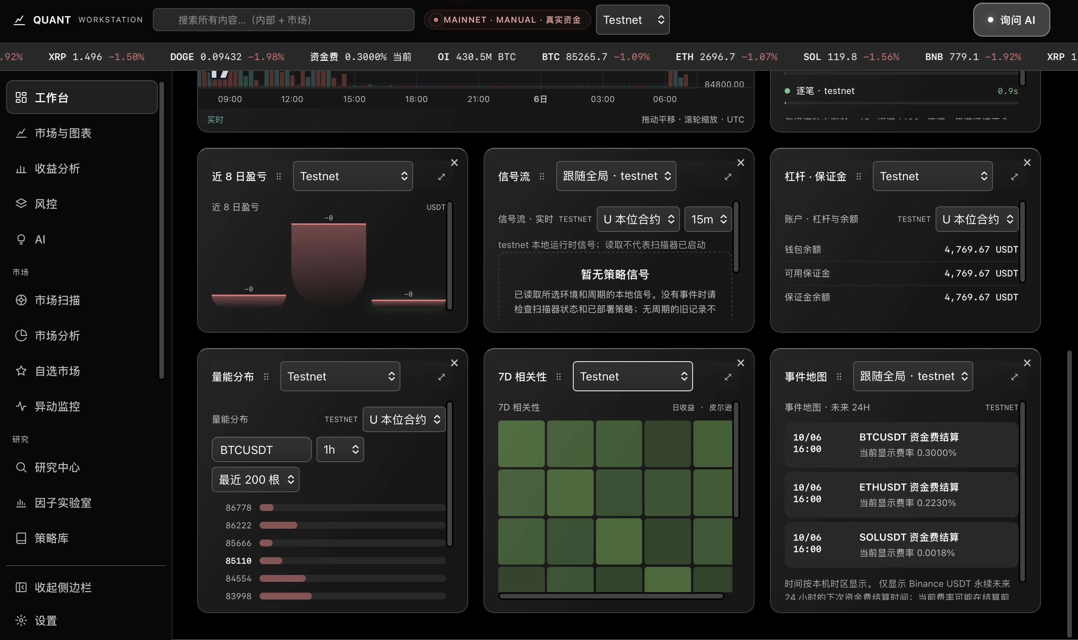Click the global search input field

click(x=284, y=20)
